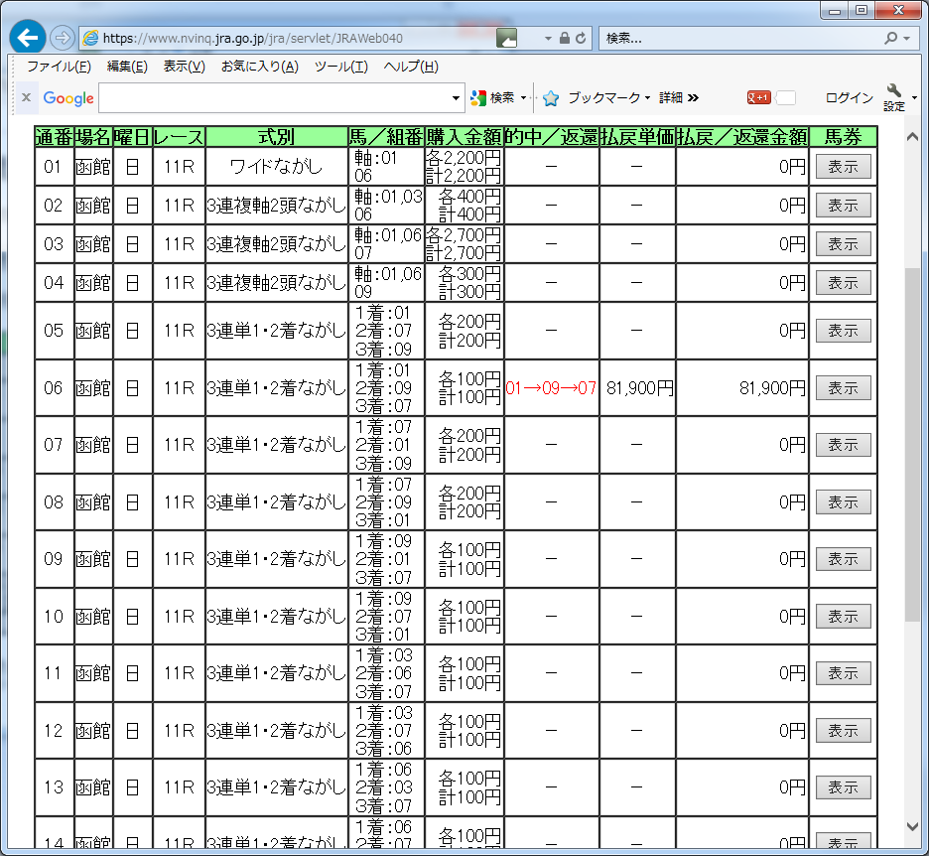Expand Google toolbar search box dropdown
Viewport: 929px width, 856px height.
coord(456,97)
